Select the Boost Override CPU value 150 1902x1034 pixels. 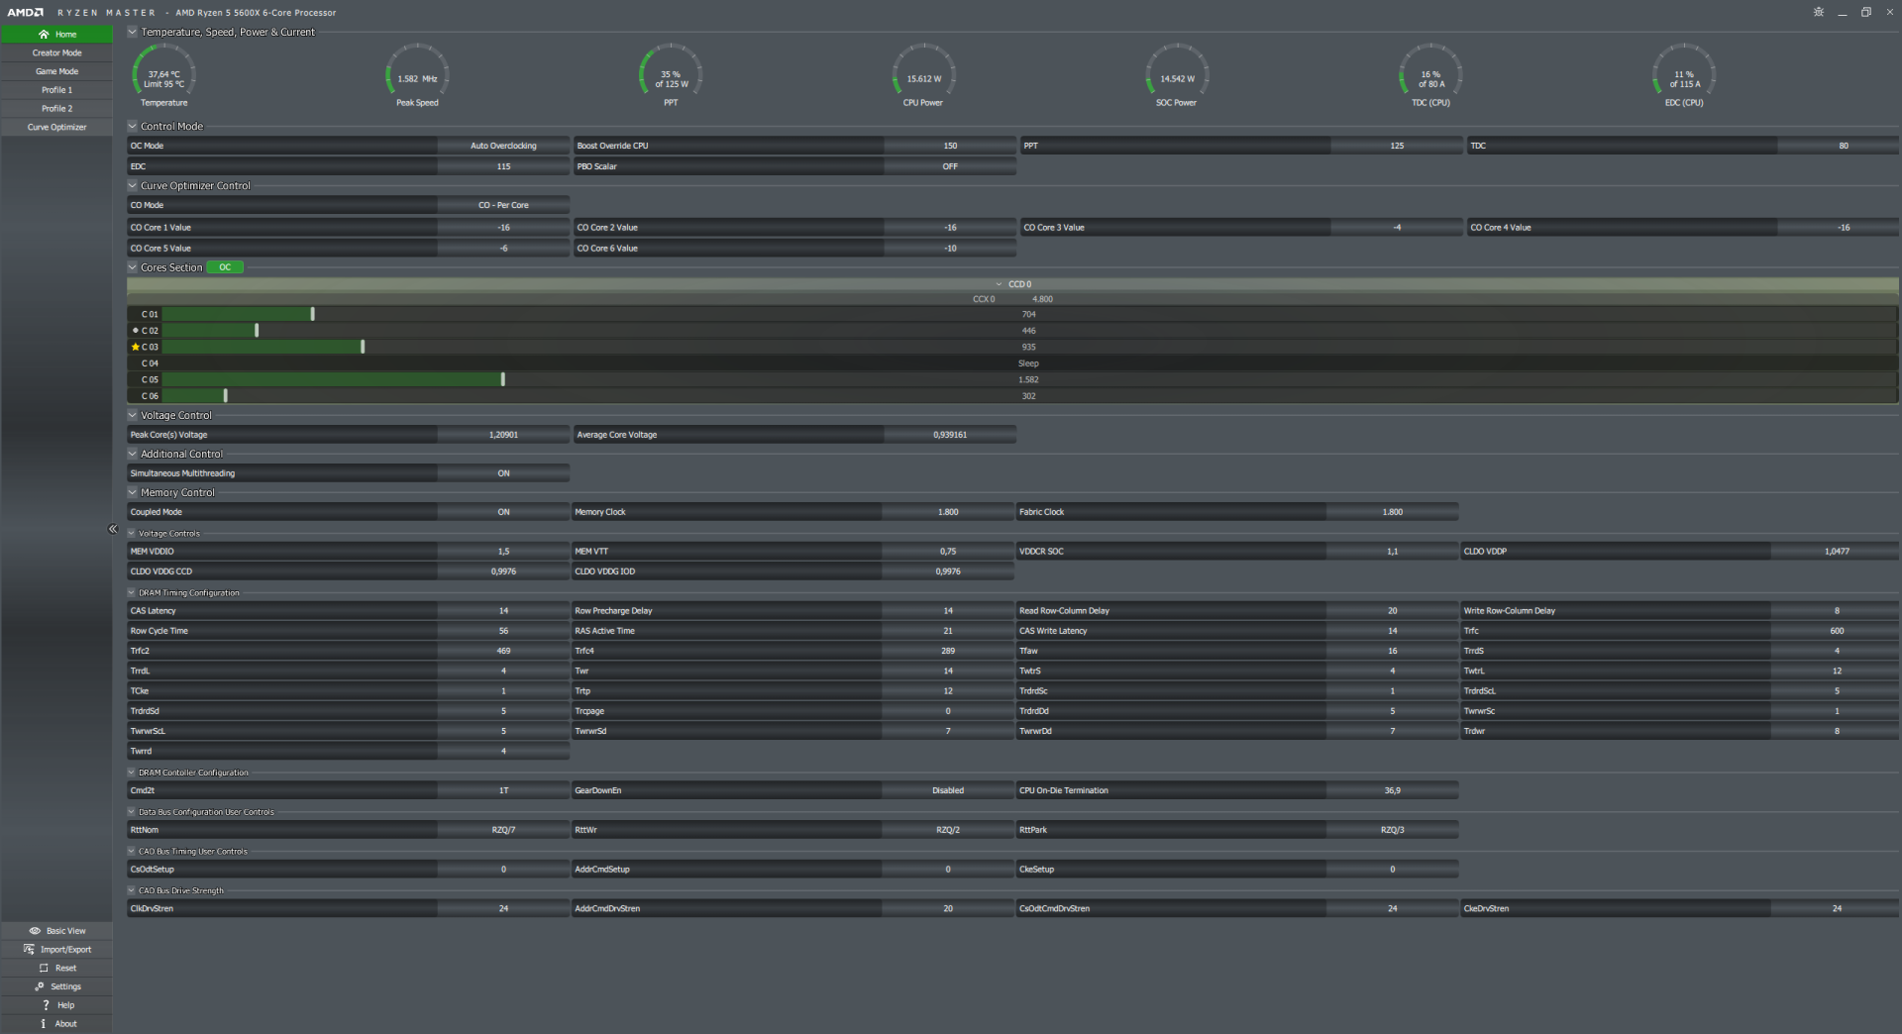(x=950, y=146)
